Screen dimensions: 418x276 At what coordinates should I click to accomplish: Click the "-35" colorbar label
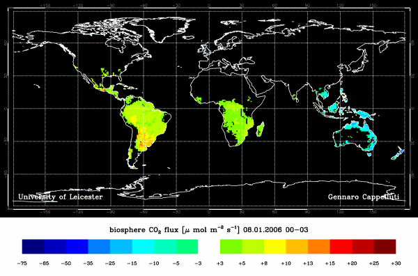(x=88, y=263)
